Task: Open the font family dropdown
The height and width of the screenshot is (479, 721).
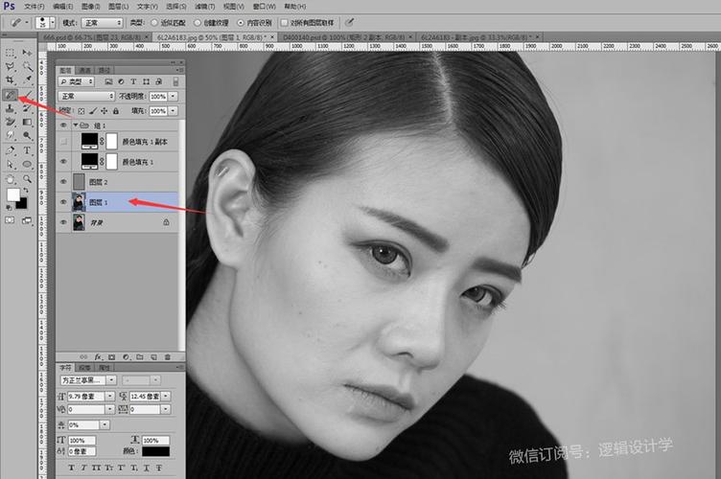Action: (112, 380)
